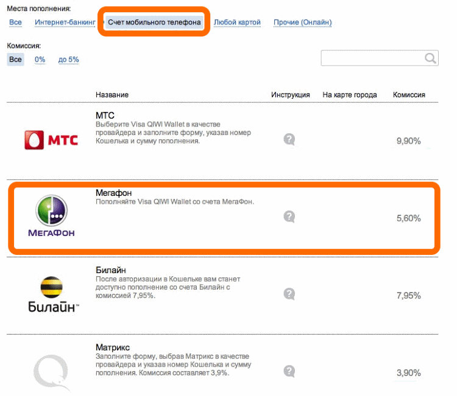This screenshot has width=457, height=396.
Task: Open the Megafon instruction question-mark icon
Action: [289, 217]
